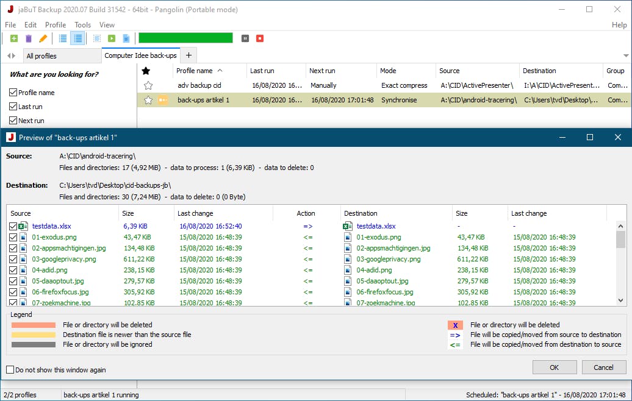Click the jaBuT app icon in the main title bar
Viewport: 632px width, 401px height.
click(10, 9)
